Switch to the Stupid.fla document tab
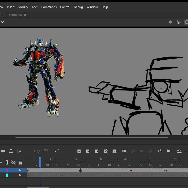Image resolution: width=188 pixels, height=188 pixels. coord(15,15)
